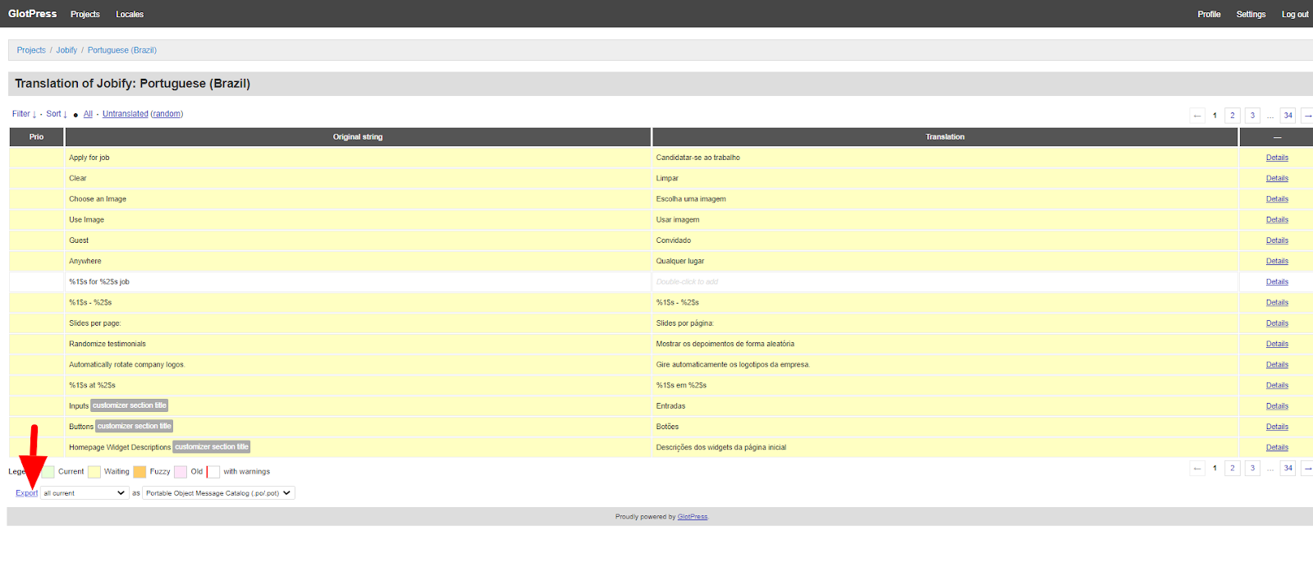
Task: Open Details for '%1$s for %2$s job'
Action: pyautogui.click(x=1277, y=282)
